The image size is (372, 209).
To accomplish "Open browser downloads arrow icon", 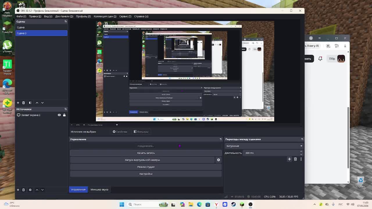I will coord(345,46).
